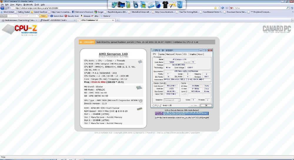Open the URL bar history dropdown arrow

point(218,8)
